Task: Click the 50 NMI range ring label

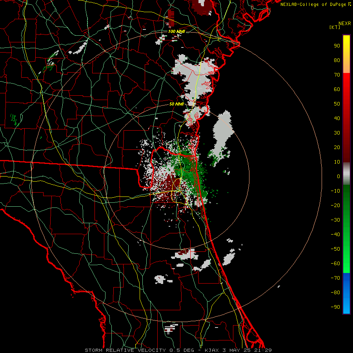Action: 176,104
